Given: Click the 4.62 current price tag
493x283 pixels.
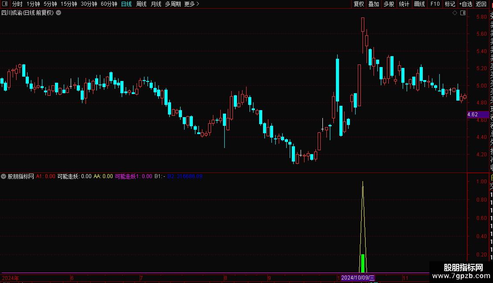Looking at the screenshot, I should click(478, 115).
